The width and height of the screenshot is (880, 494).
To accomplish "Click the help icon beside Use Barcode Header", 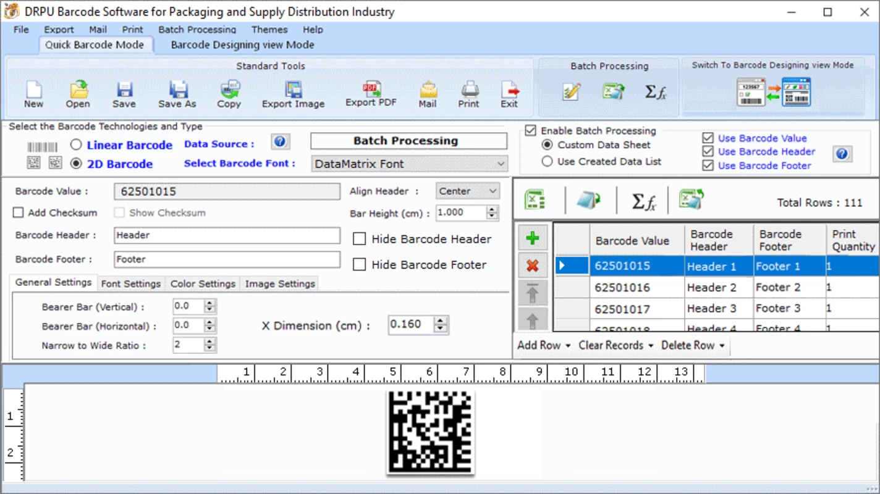I will point(842,154).
